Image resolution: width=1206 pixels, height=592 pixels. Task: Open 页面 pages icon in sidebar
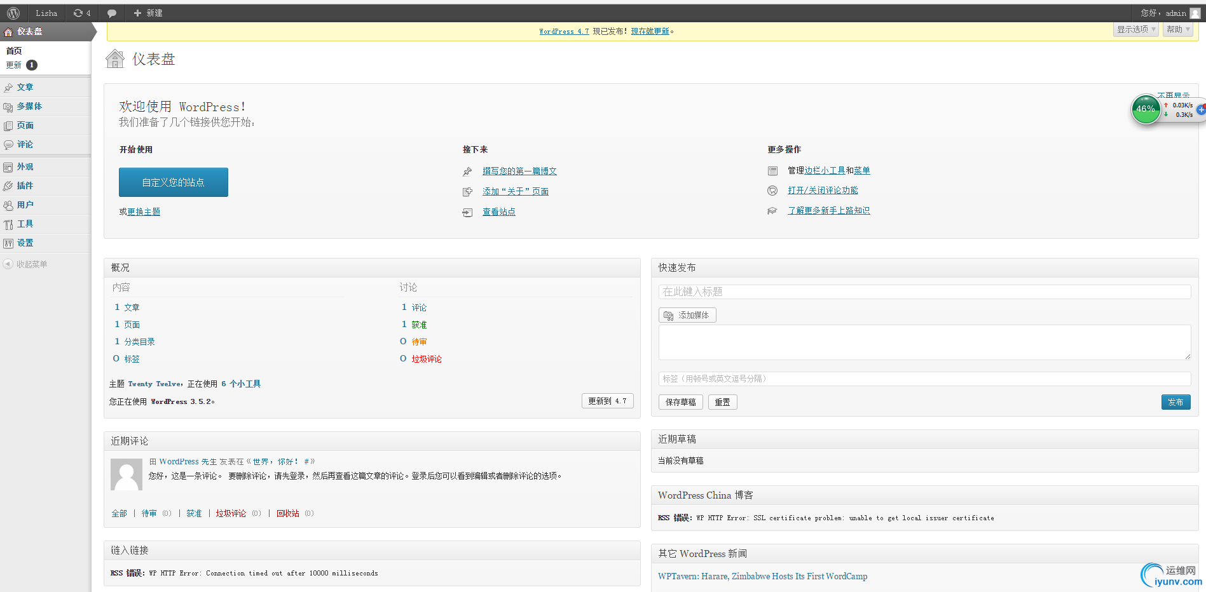coord(8,126)
